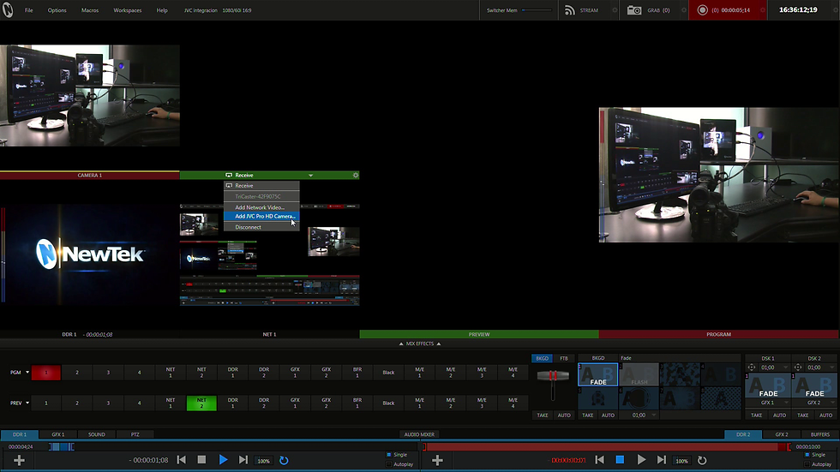840x472 pixels.
Task: Choose Disconnect from the source menu
Action: coord(261,227)
